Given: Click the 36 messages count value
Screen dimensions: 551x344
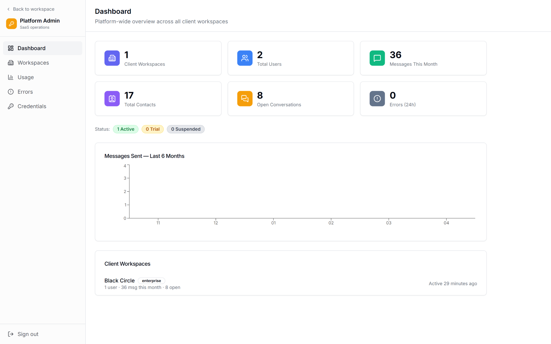Looking at the screenshot, I should click(x=395, y=55).
